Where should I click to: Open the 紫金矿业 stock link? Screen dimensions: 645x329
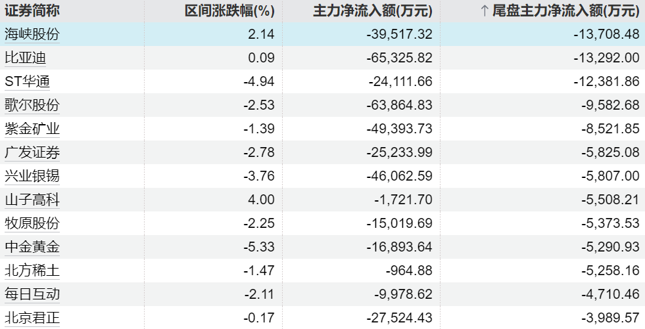[x=32, y=129]
